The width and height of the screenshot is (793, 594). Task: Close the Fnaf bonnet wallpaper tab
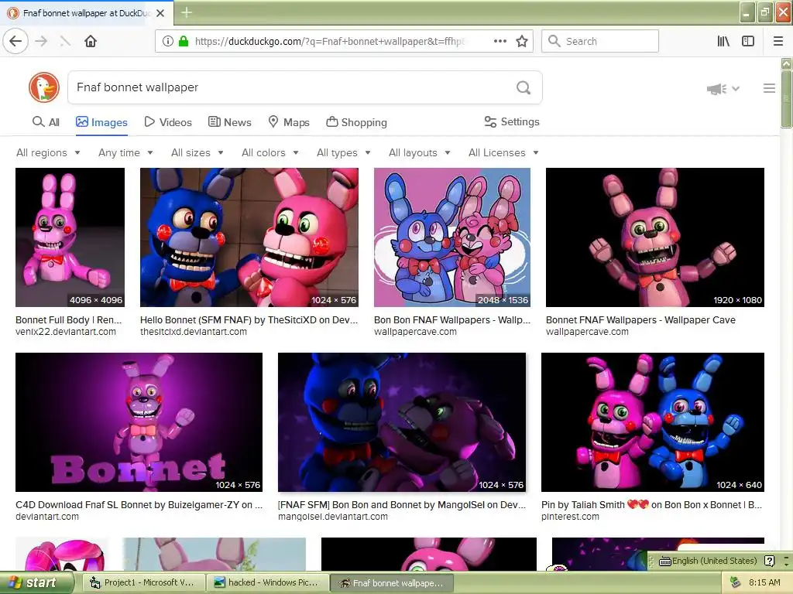pyautogui.click(x=160, y=13)
